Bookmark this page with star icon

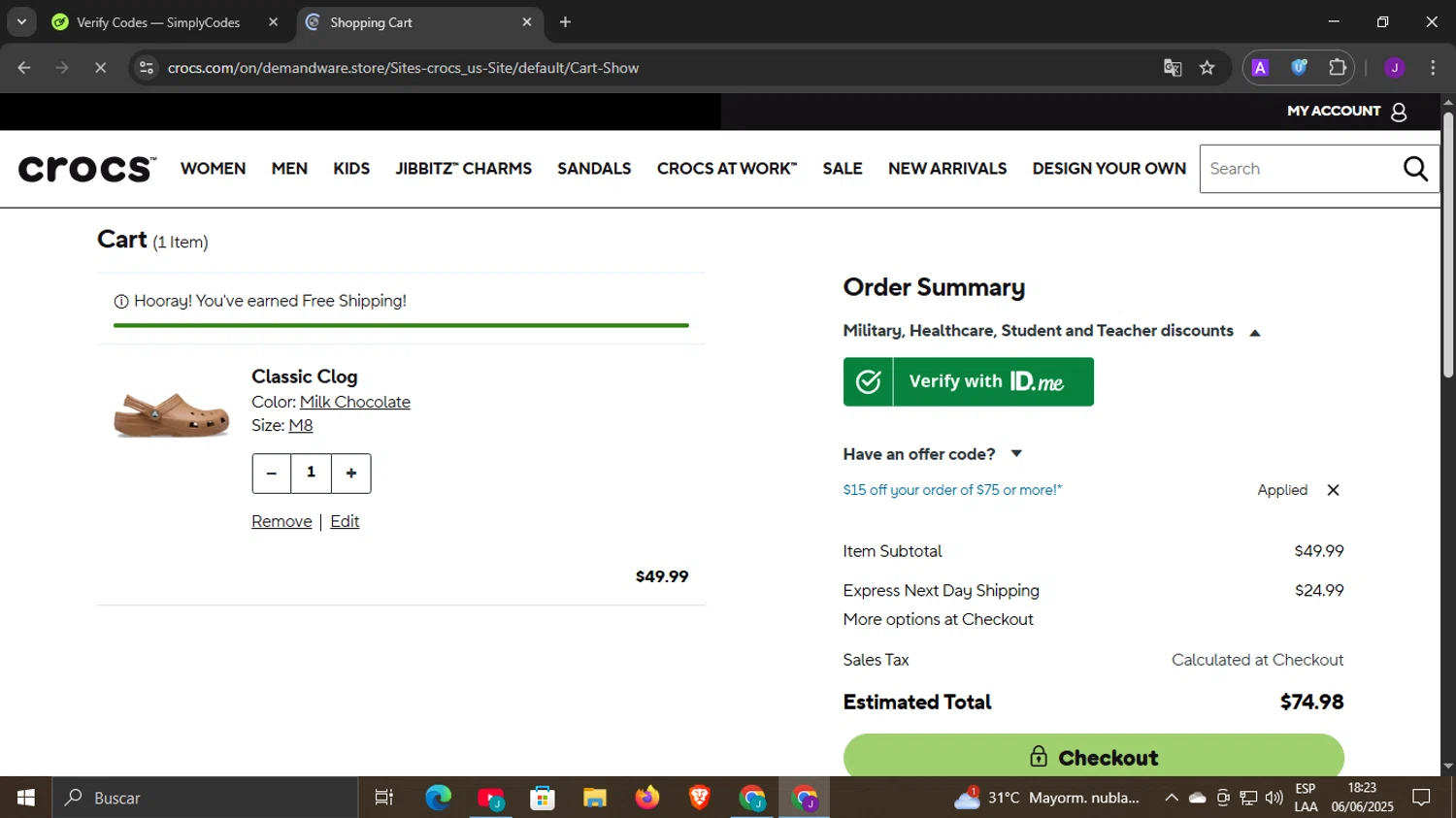click(x=1207, y=68)
